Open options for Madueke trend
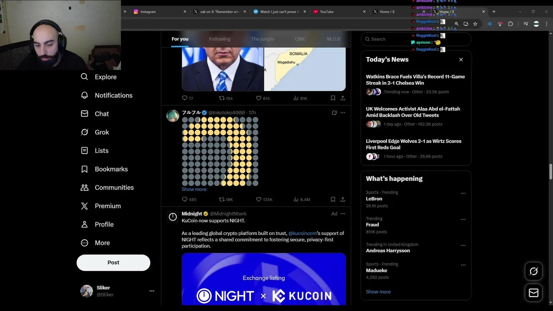553x311 pixels. point(463,265)
